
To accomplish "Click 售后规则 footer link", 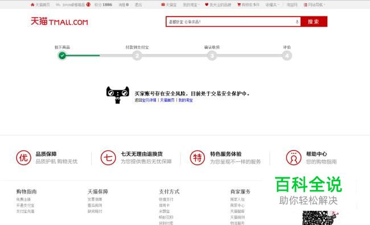I will coord(95,206).
